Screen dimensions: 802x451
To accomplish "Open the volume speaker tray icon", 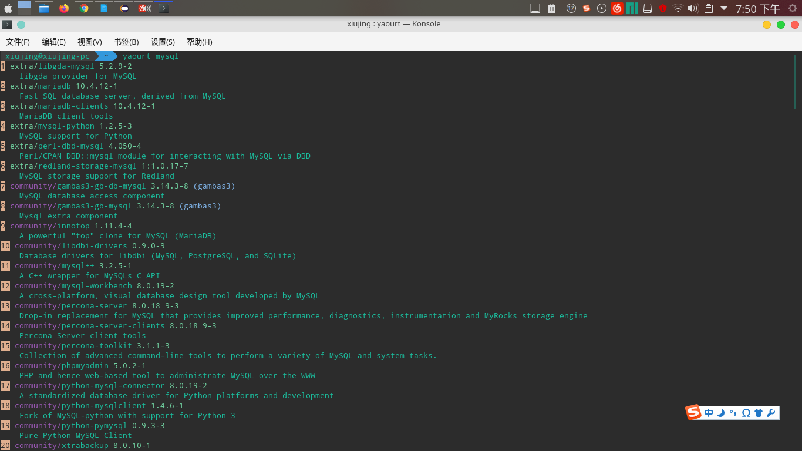I will (x=693, y=8).
